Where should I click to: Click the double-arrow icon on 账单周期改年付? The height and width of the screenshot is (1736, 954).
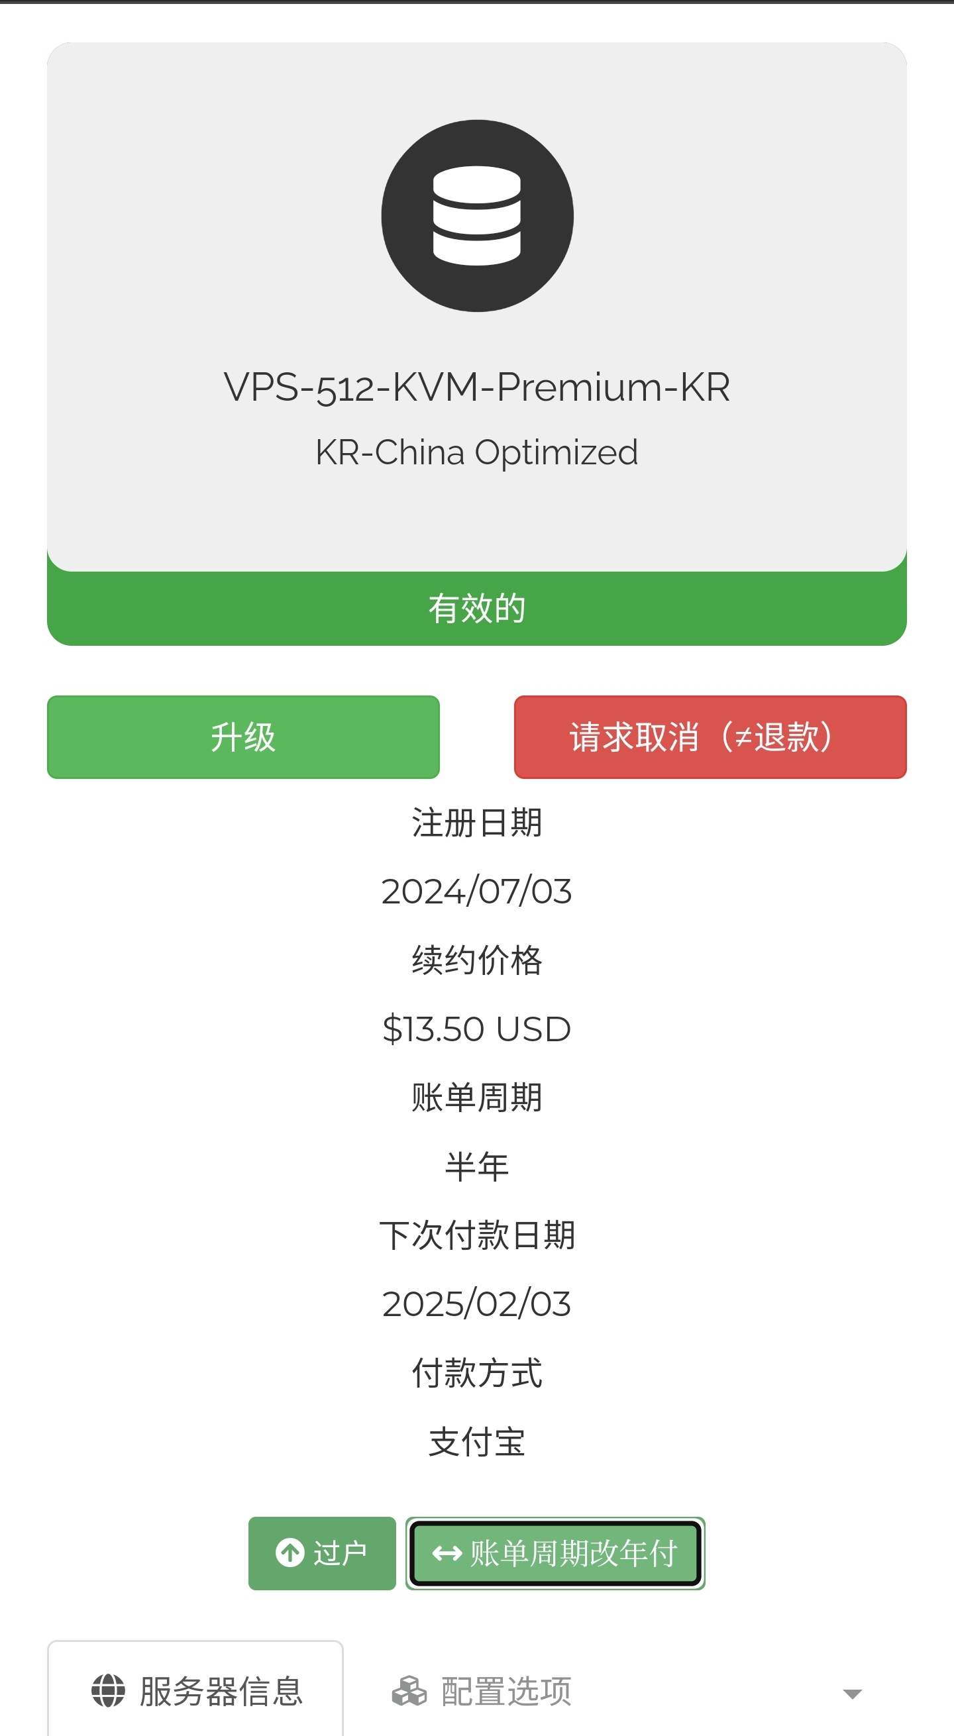click(x=446, y=1554)
